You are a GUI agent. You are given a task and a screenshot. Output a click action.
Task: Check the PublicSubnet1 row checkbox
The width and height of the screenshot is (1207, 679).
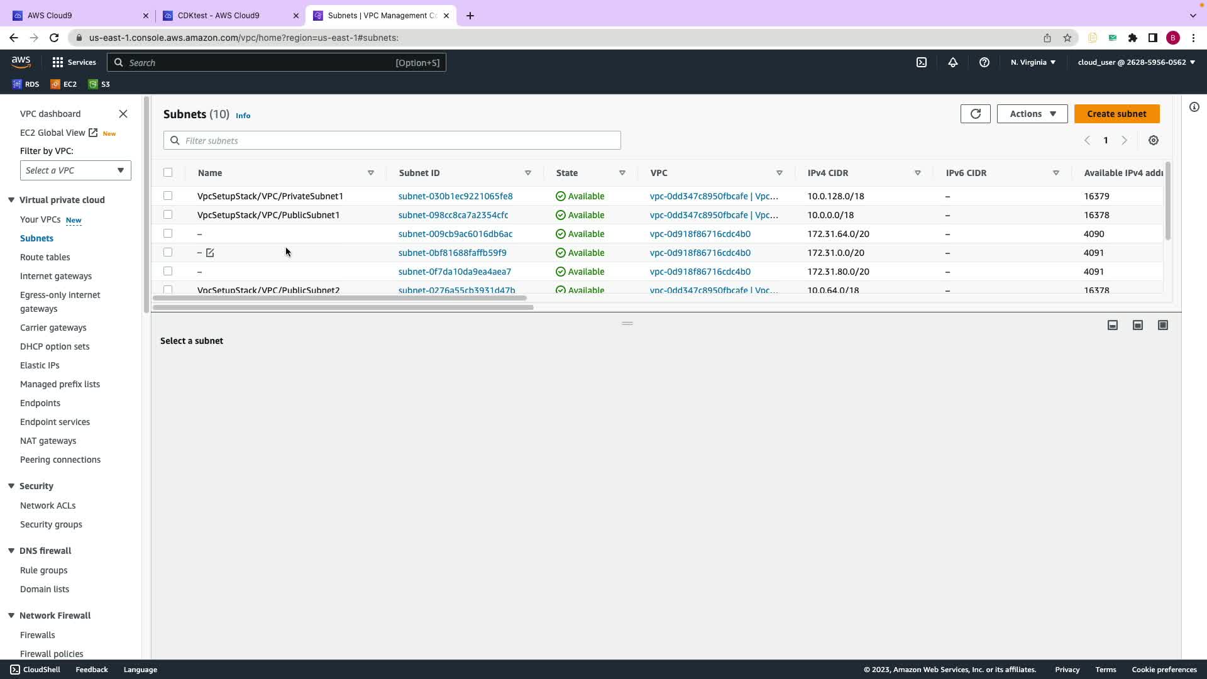click(x=168, y=215)
